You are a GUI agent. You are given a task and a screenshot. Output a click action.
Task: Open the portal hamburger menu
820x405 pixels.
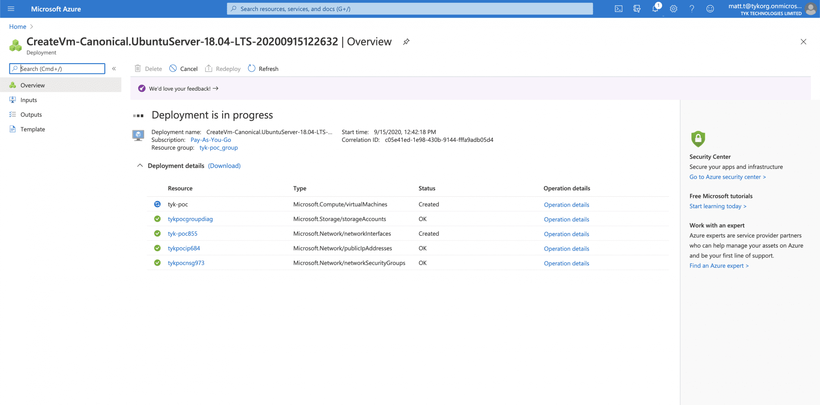(x=11, y=9)
